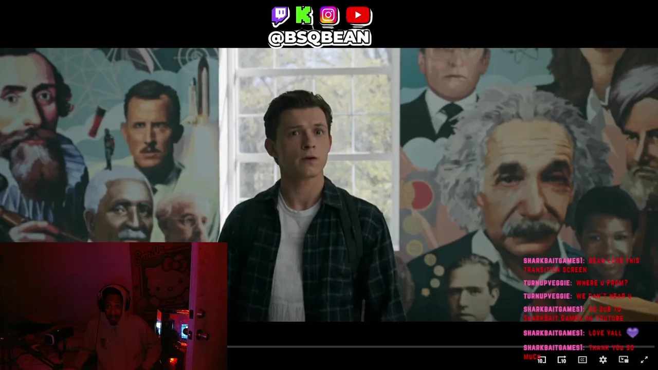The height and width of the screenshot is (370, 658).
Task: Skip forward 10 seconds
Action: (x=562, y=360)
